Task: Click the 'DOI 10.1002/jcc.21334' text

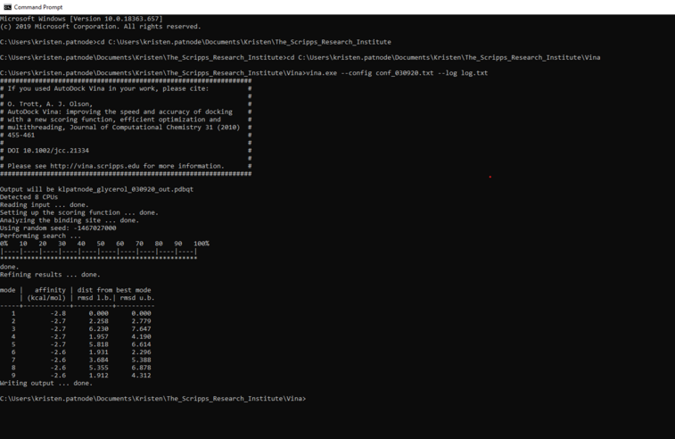Action: [x=48, y=151]
